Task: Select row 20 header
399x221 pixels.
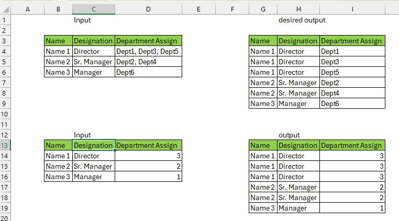Action: [x=5, y=218]
